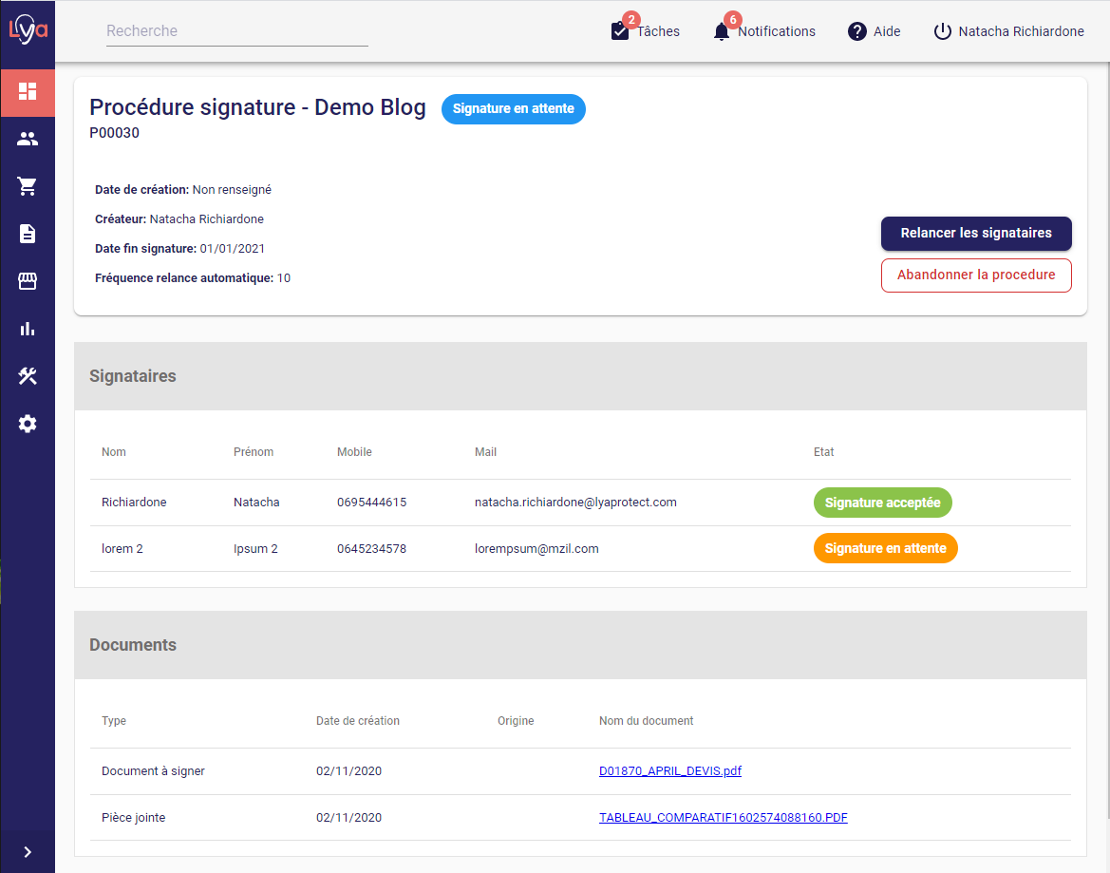Open the D01870_APRIL_DEVIS.pdf link
1110x873 pixels.
[x=670, y=771]
